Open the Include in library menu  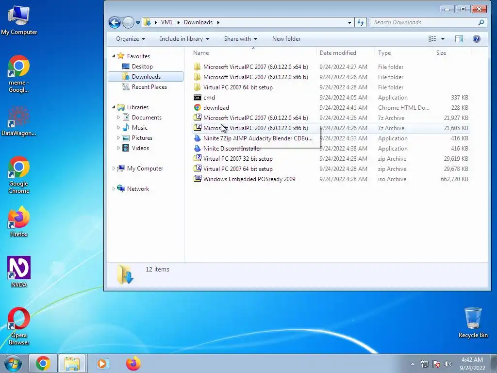click(184, 39)
